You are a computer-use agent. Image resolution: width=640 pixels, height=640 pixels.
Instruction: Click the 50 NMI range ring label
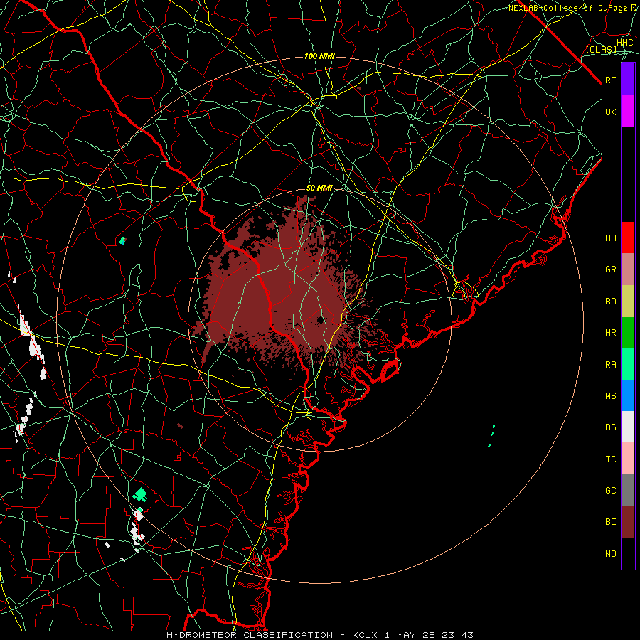click(x=319, y=188)
